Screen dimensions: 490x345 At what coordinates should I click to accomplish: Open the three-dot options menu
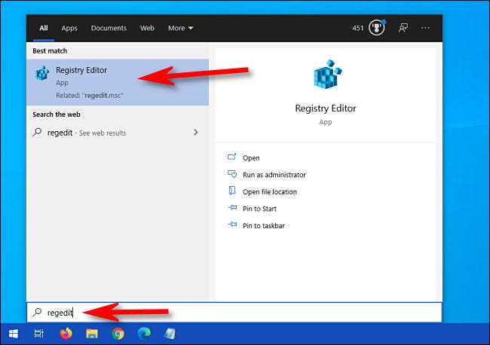(x=425, y=28)
